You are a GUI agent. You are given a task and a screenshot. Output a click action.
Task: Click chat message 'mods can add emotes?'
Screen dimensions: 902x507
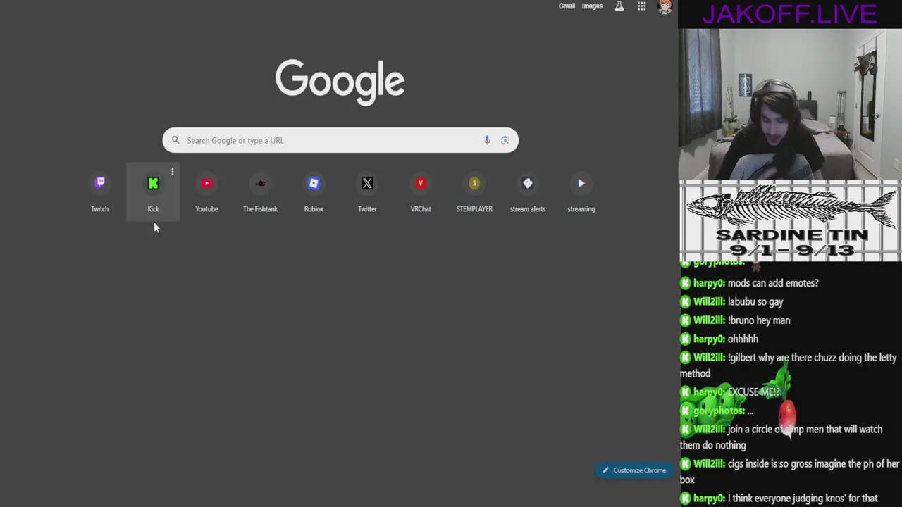coord(773,283)
